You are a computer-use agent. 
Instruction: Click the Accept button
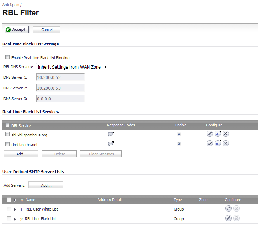pos(17,30)
